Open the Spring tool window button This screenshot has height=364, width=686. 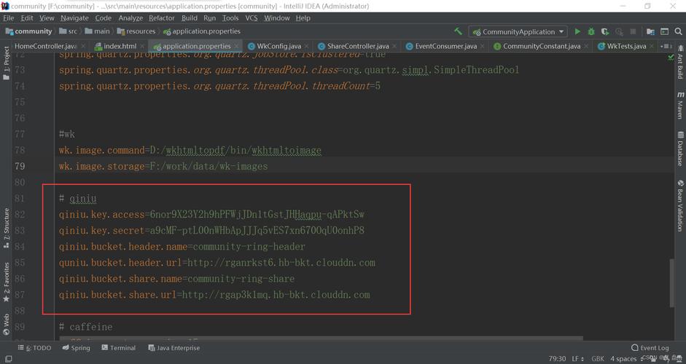click(77, 348)
